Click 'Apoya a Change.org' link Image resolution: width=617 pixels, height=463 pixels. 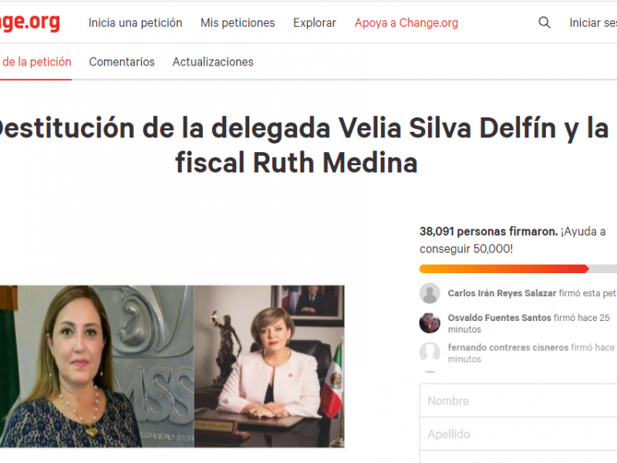[406, 23]
